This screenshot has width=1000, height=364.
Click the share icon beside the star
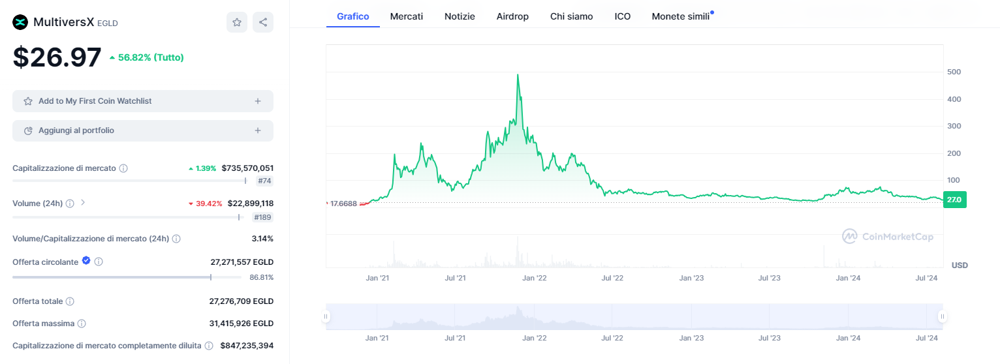click(263, 22)
